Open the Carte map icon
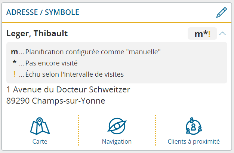This screenshot has height=153, width=234. (x=40, y=126)
